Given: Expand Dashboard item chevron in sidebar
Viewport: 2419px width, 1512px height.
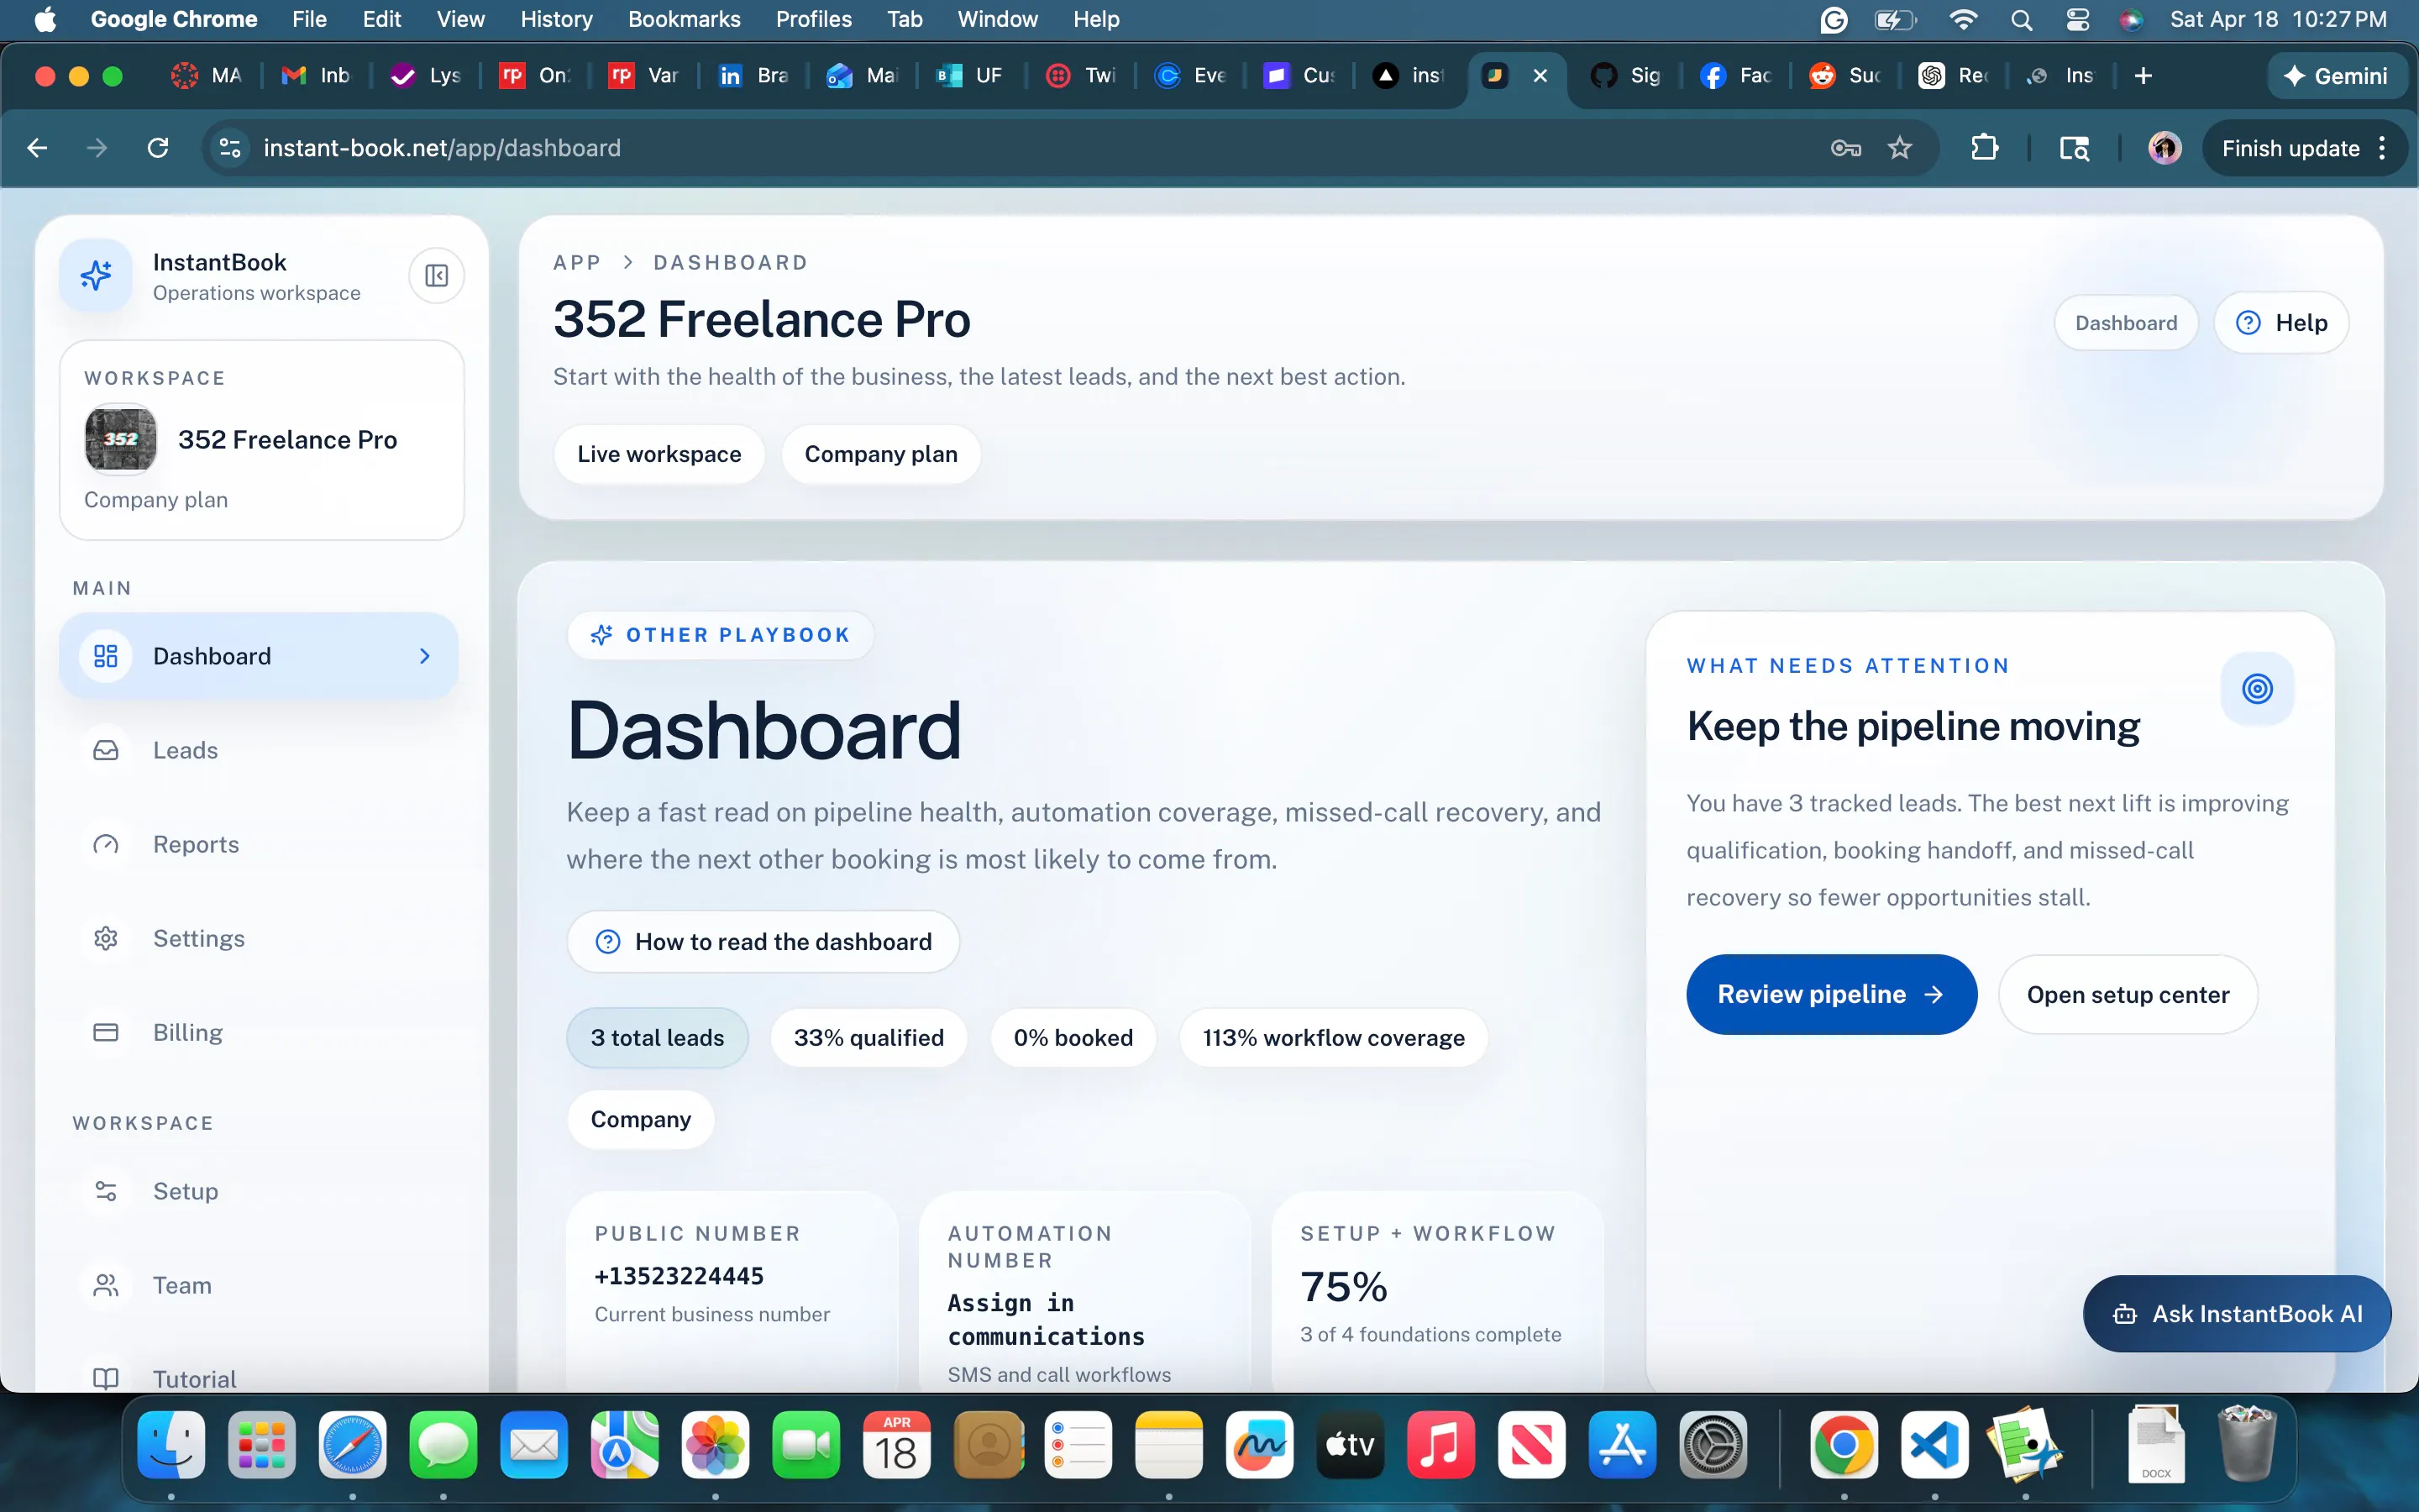Looking at the screenshot, I should click(x=425, y=656).
